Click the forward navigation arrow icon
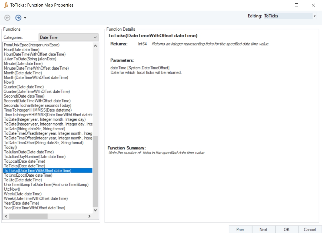Viewport: 322px width, 233px height. 18,18
